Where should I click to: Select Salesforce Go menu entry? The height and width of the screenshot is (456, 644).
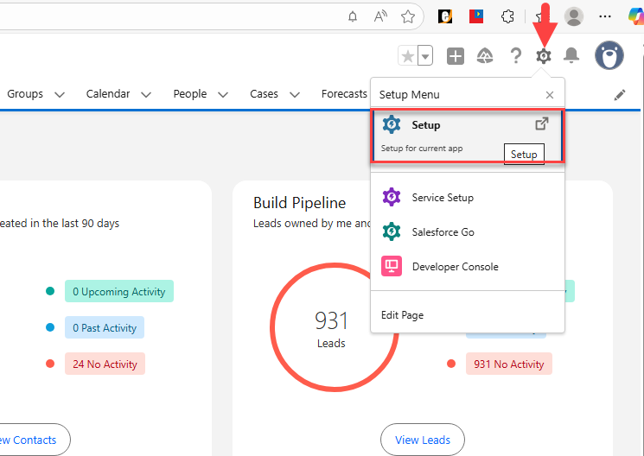point(443,232)
